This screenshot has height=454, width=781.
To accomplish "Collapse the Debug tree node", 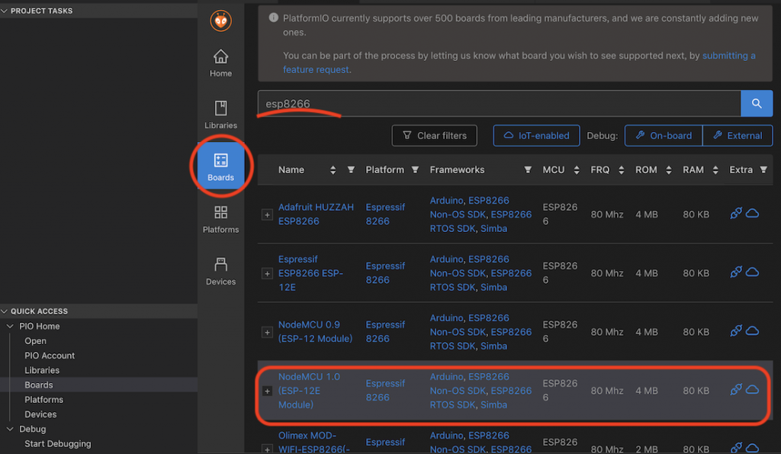I will pyautogui.click(x=10, y=429).
